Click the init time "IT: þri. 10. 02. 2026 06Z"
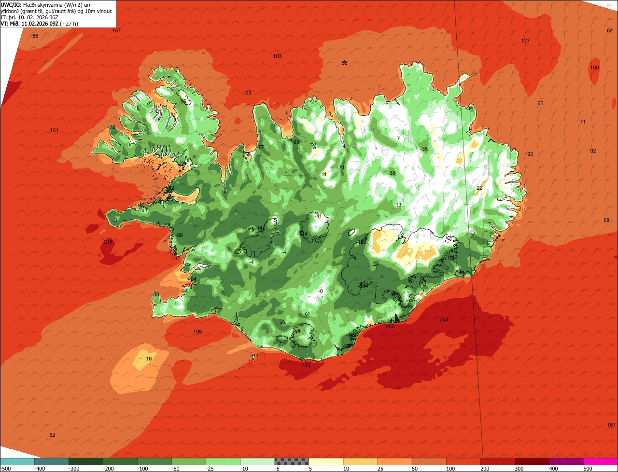618x472 pixels. [30, 17]
